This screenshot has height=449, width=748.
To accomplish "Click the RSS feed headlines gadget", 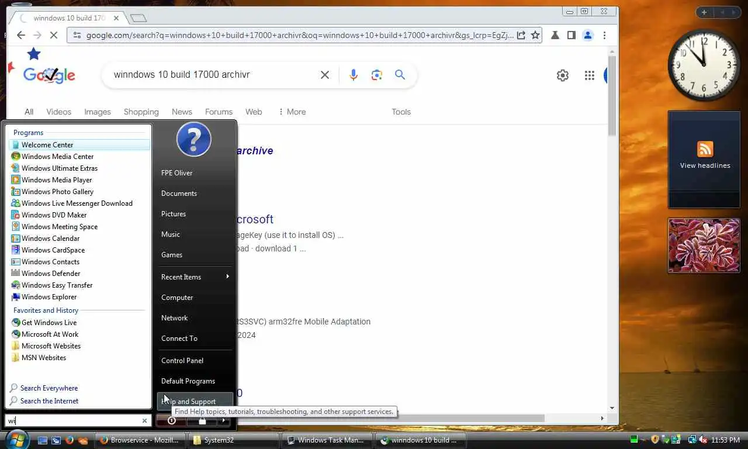I will (x=704, y=160).
